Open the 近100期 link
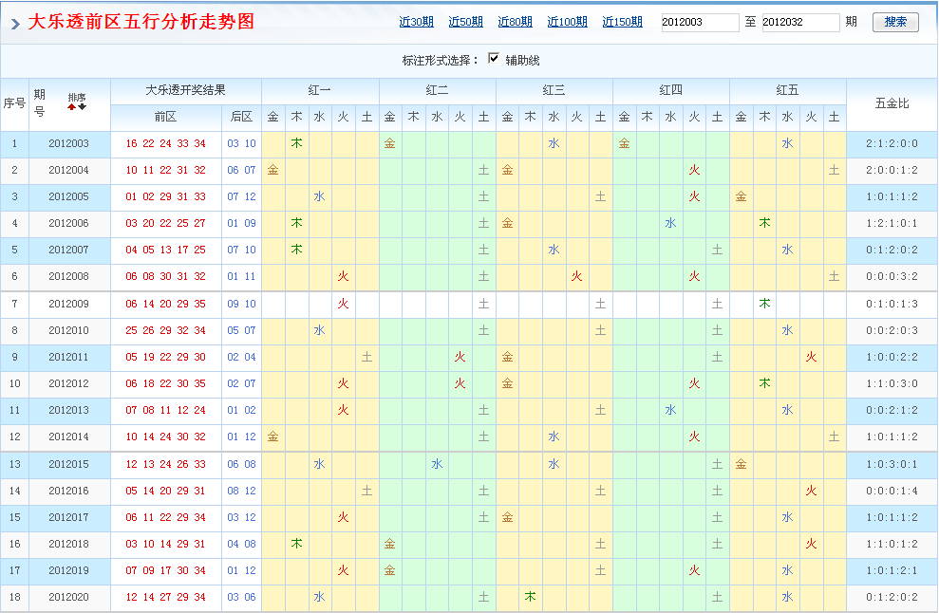The width and height of the screenshot is (939, 613). (567, 22)
